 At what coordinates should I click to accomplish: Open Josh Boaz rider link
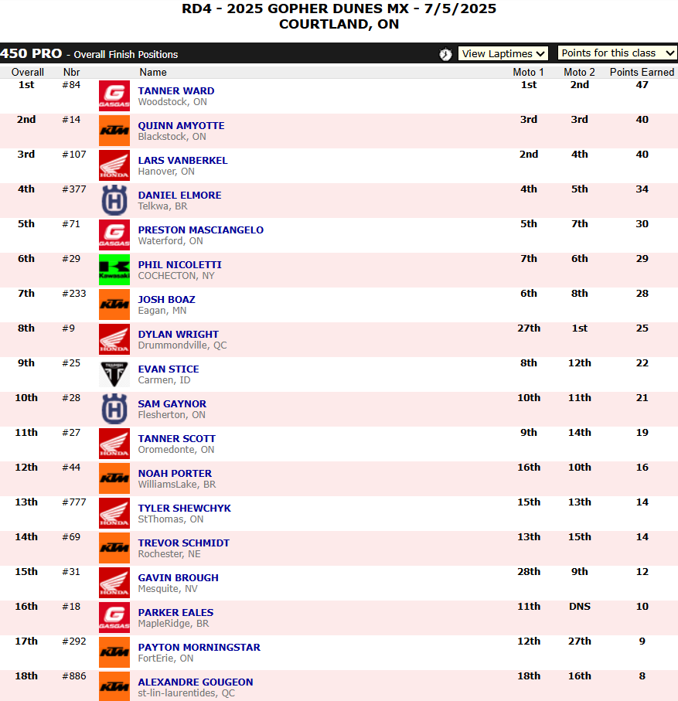tap(167, 300)
